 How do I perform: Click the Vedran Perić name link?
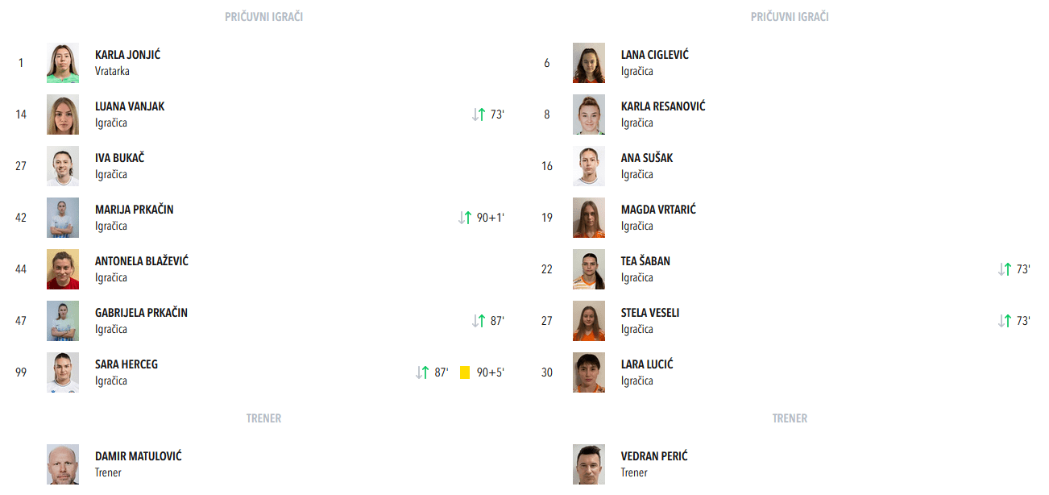tap(654, 456)
